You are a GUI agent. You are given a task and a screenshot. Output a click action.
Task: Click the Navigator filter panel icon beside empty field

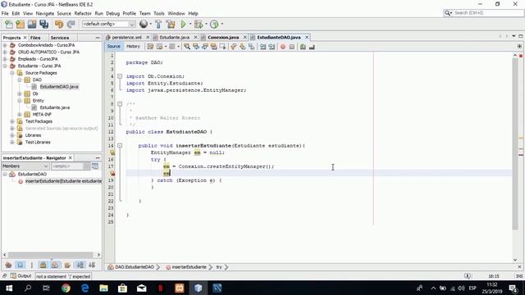tap(95, 166)
